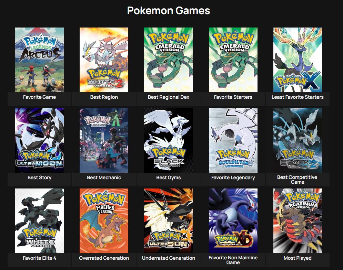This screenshot has height=270, width=343.
Task: Click the 'Best Regional Dex' label
Action: click(169, 97)
